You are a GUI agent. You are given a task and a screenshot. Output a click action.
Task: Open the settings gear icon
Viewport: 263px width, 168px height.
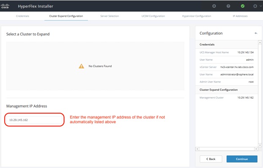click(255, 6)
